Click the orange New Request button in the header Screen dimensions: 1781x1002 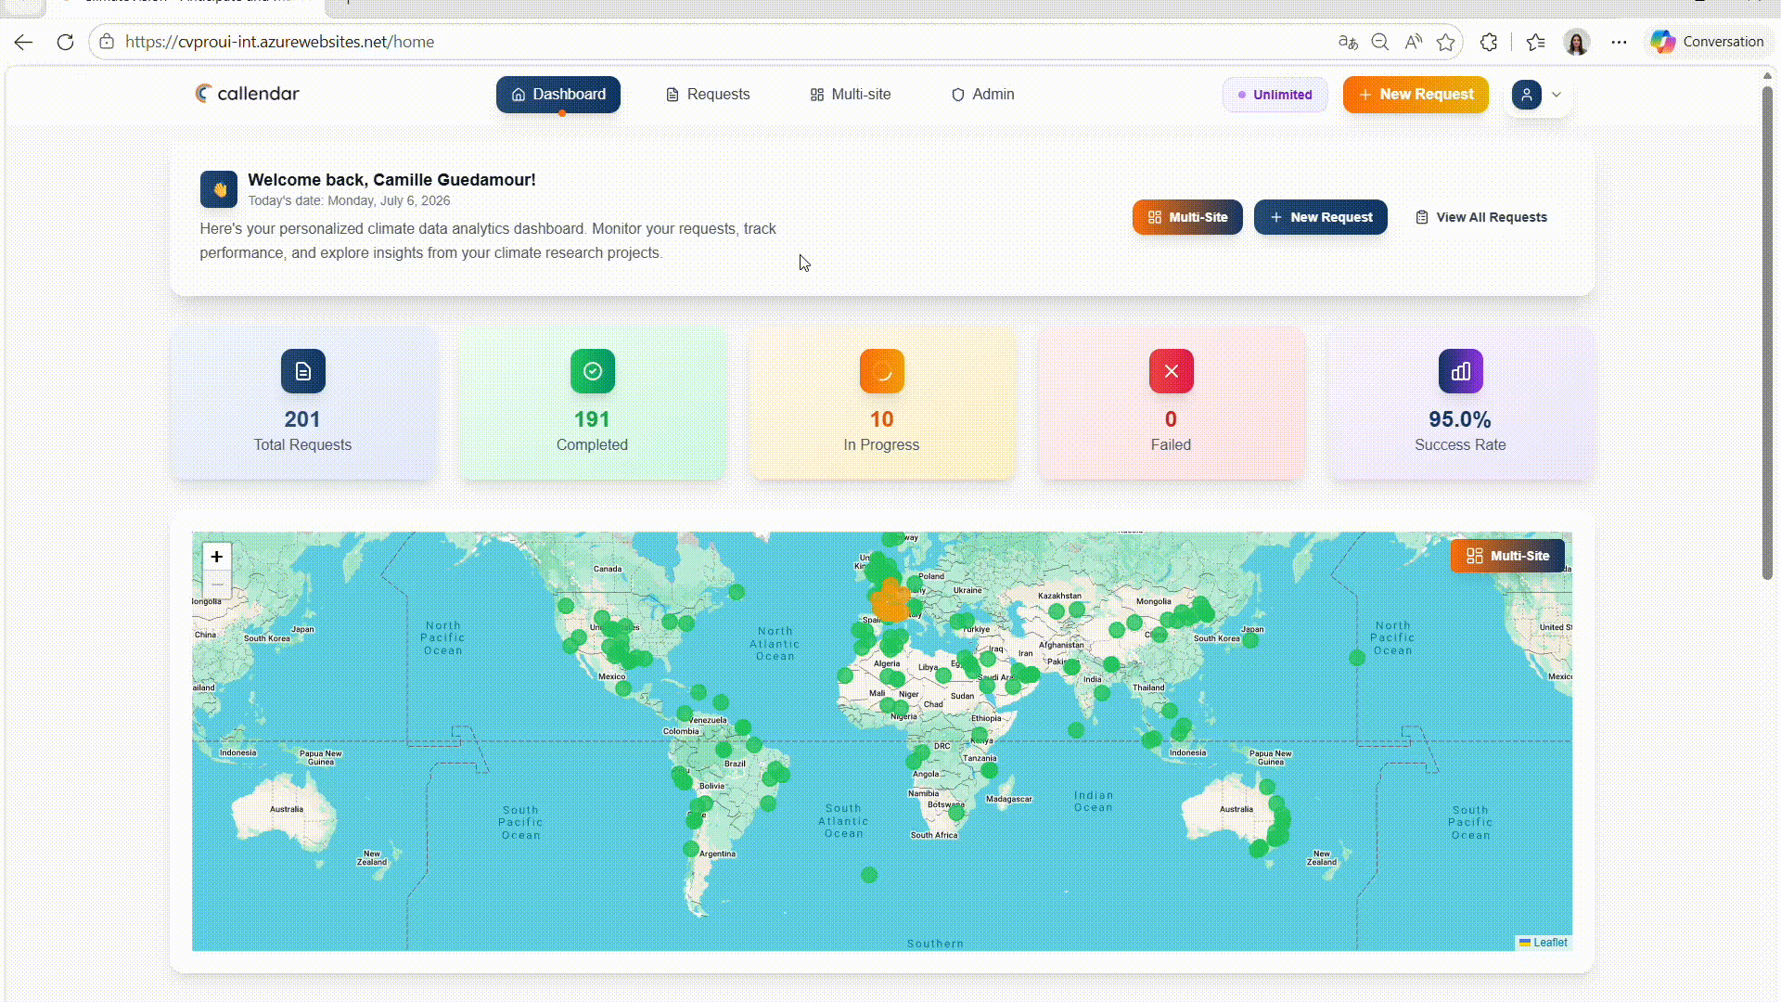[1416, 95]
